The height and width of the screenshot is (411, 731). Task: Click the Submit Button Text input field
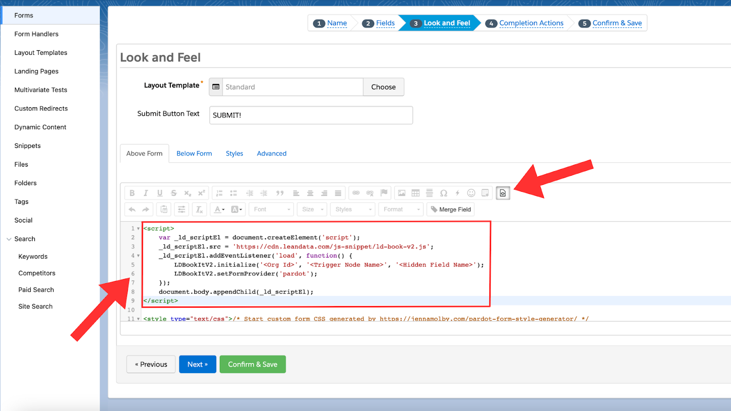311,115
